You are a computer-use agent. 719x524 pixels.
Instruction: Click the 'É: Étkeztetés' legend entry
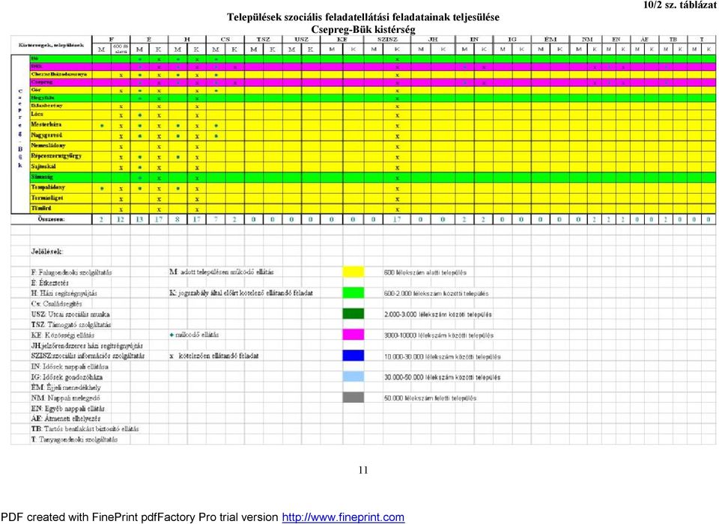point(49,283)
